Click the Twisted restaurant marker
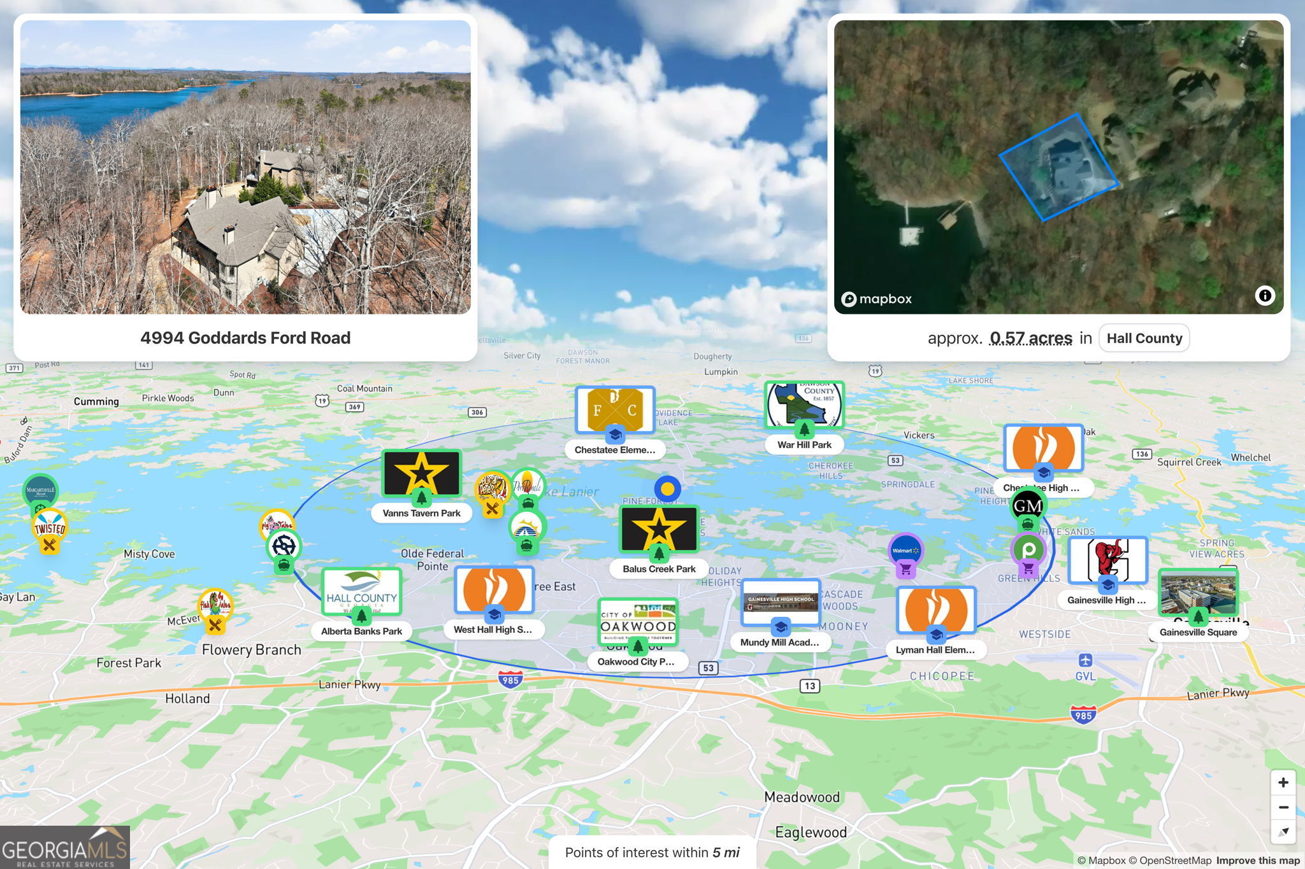 pyautogui.click(x=50, y=528)
